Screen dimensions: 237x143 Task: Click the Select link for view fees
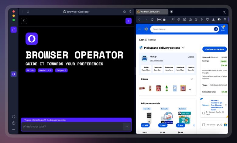225,76
